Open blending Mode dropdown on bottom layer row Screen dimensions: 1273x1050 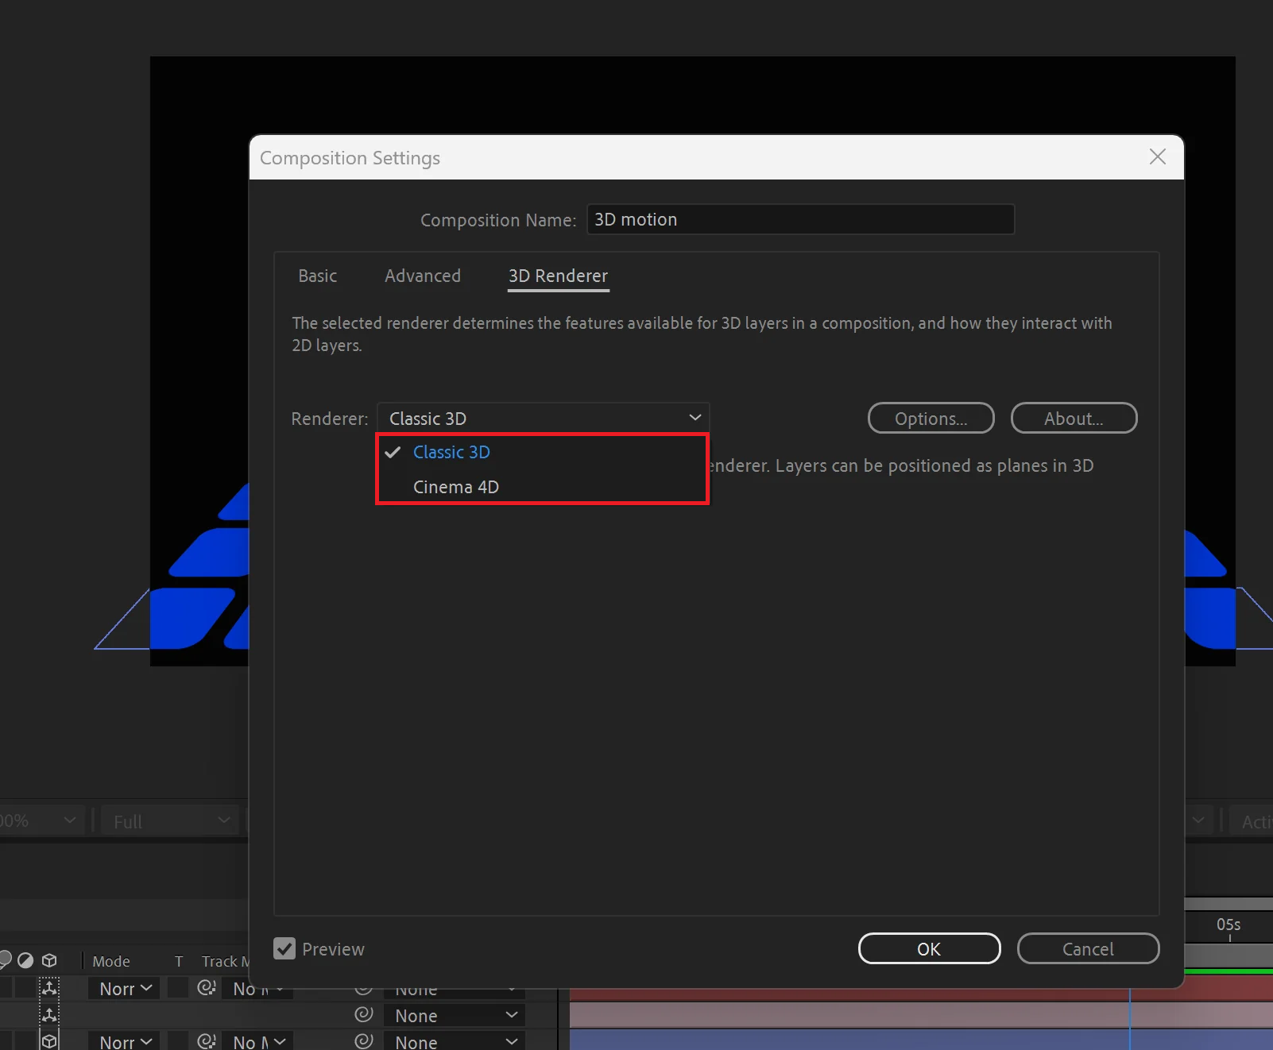pyautogui.click(x=125, y=1041)
